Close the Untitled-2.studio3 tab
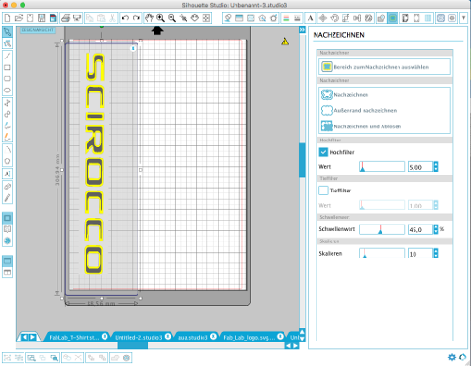Screen dimensions: 471x366 [168, 337]
